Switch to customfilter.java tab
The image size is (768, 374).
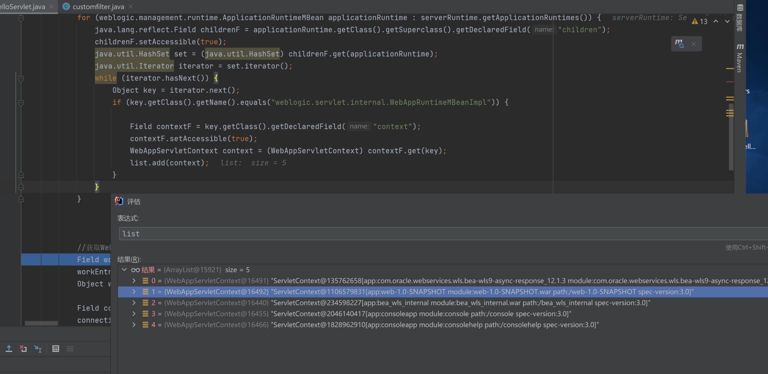click(98, 7)
